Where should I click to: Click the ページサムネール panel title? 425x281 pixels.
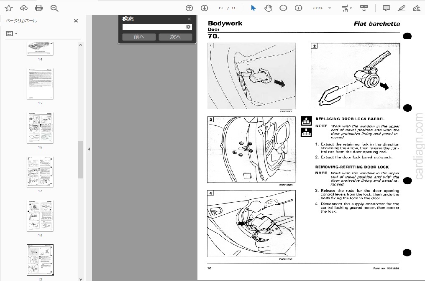point(21,21)
